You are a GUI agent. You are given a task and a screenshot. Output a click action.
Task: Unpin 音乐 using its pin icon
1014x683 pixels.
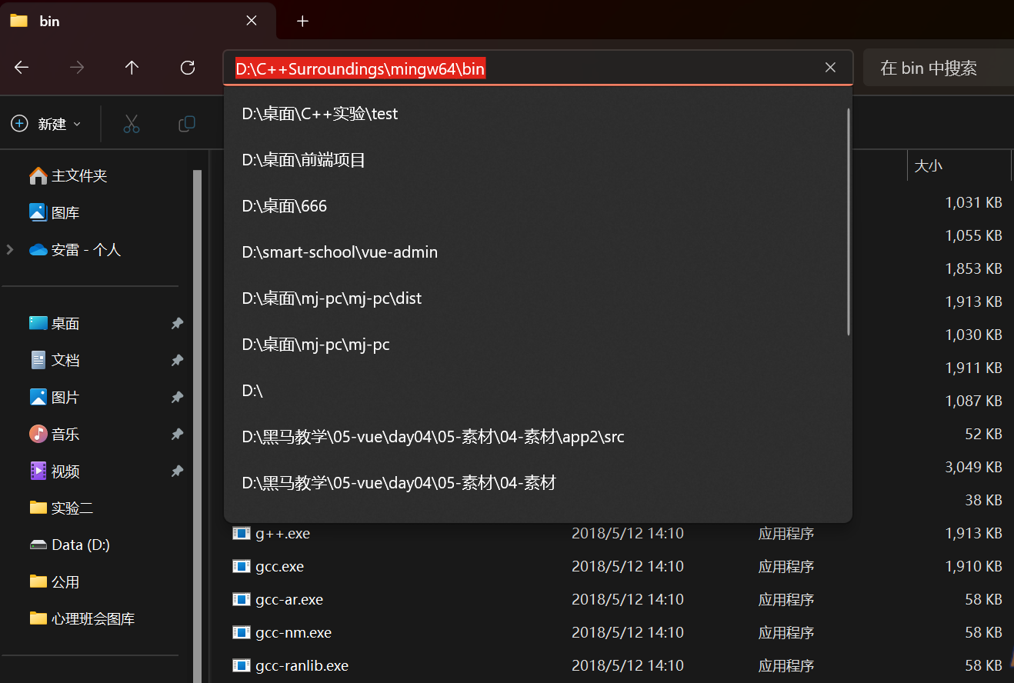(x=177, y=435)
